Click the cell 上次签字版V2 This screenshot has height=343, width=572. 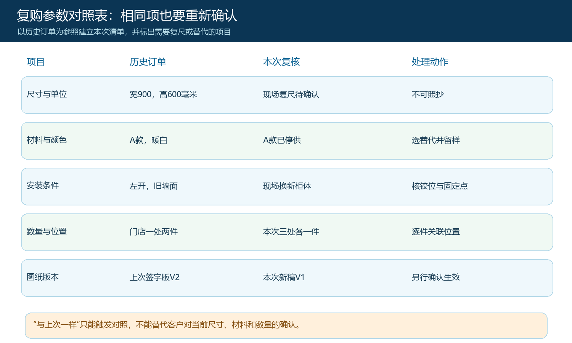155,277
